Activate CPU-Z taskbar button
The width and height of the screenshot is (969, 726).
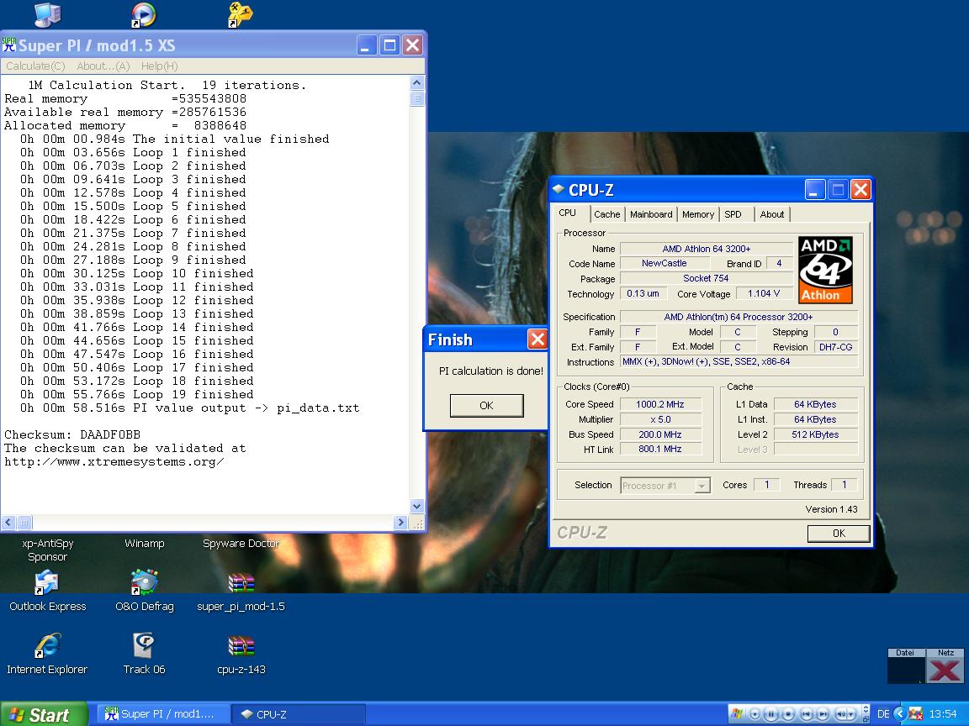(x=299, y=714)
